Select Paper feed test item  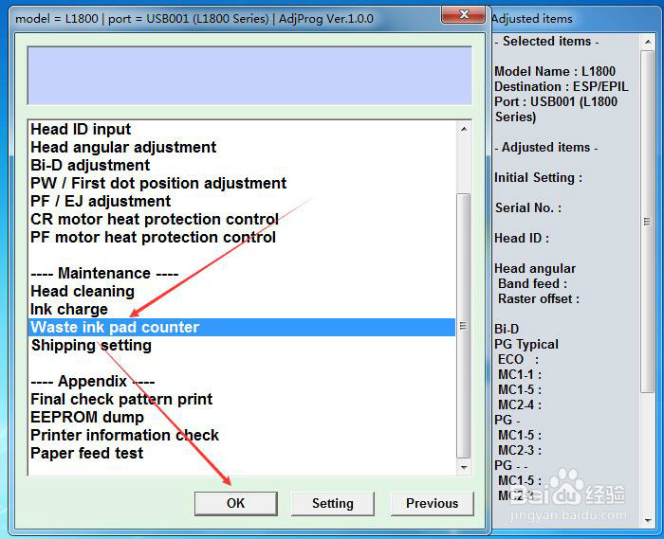pos(241,453)
